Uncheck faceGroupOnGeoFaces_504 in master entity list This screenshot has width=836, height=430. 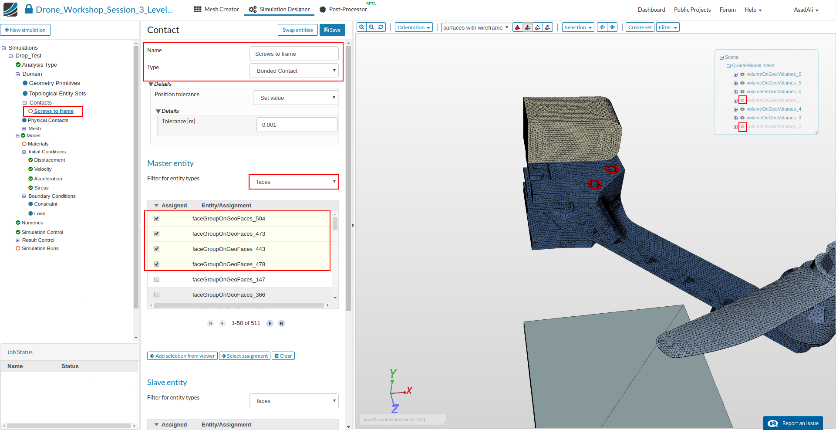[157, 219]
